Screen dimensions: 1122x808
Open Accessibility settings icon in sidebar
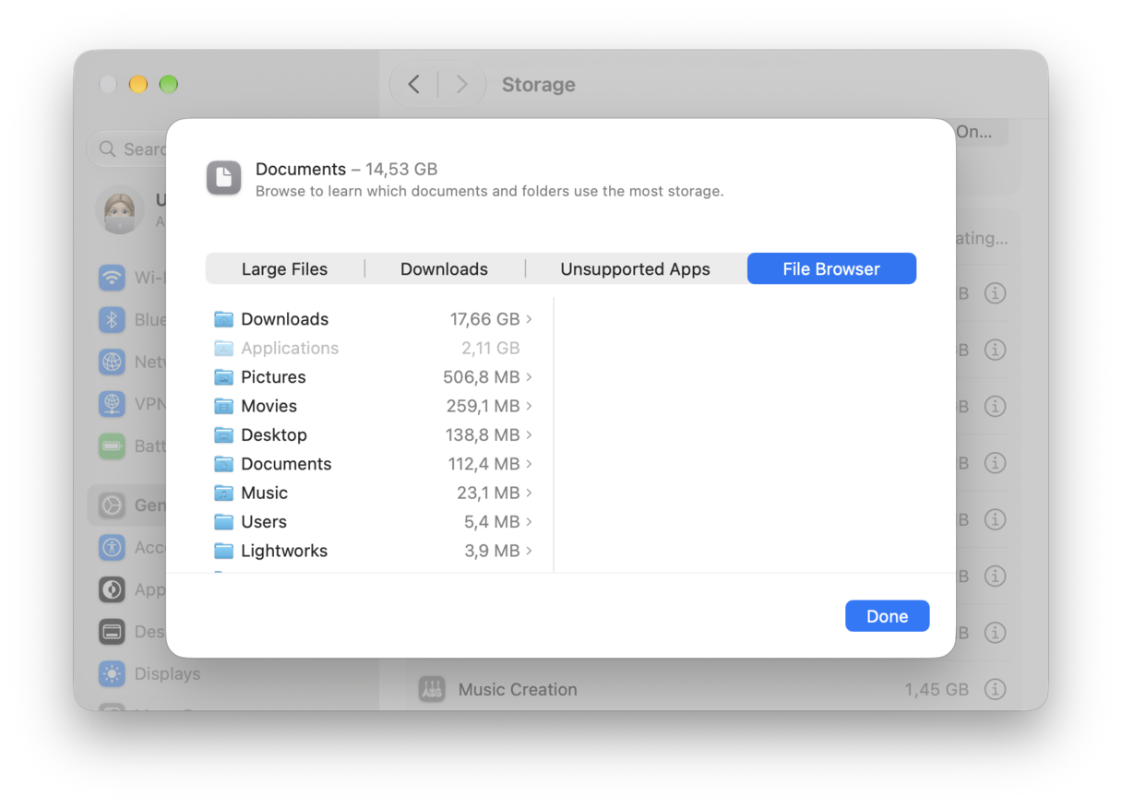pyautogui.click(x=112, y=547)
